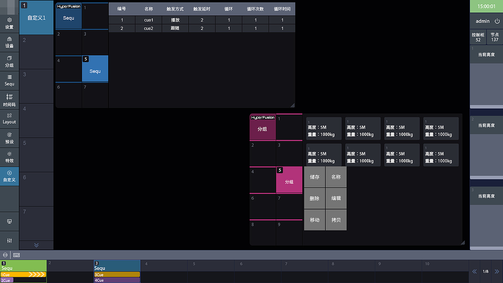Click the 2Cue purple cue bar
Screen dimensions: 503x283
[x=7, y=280]
